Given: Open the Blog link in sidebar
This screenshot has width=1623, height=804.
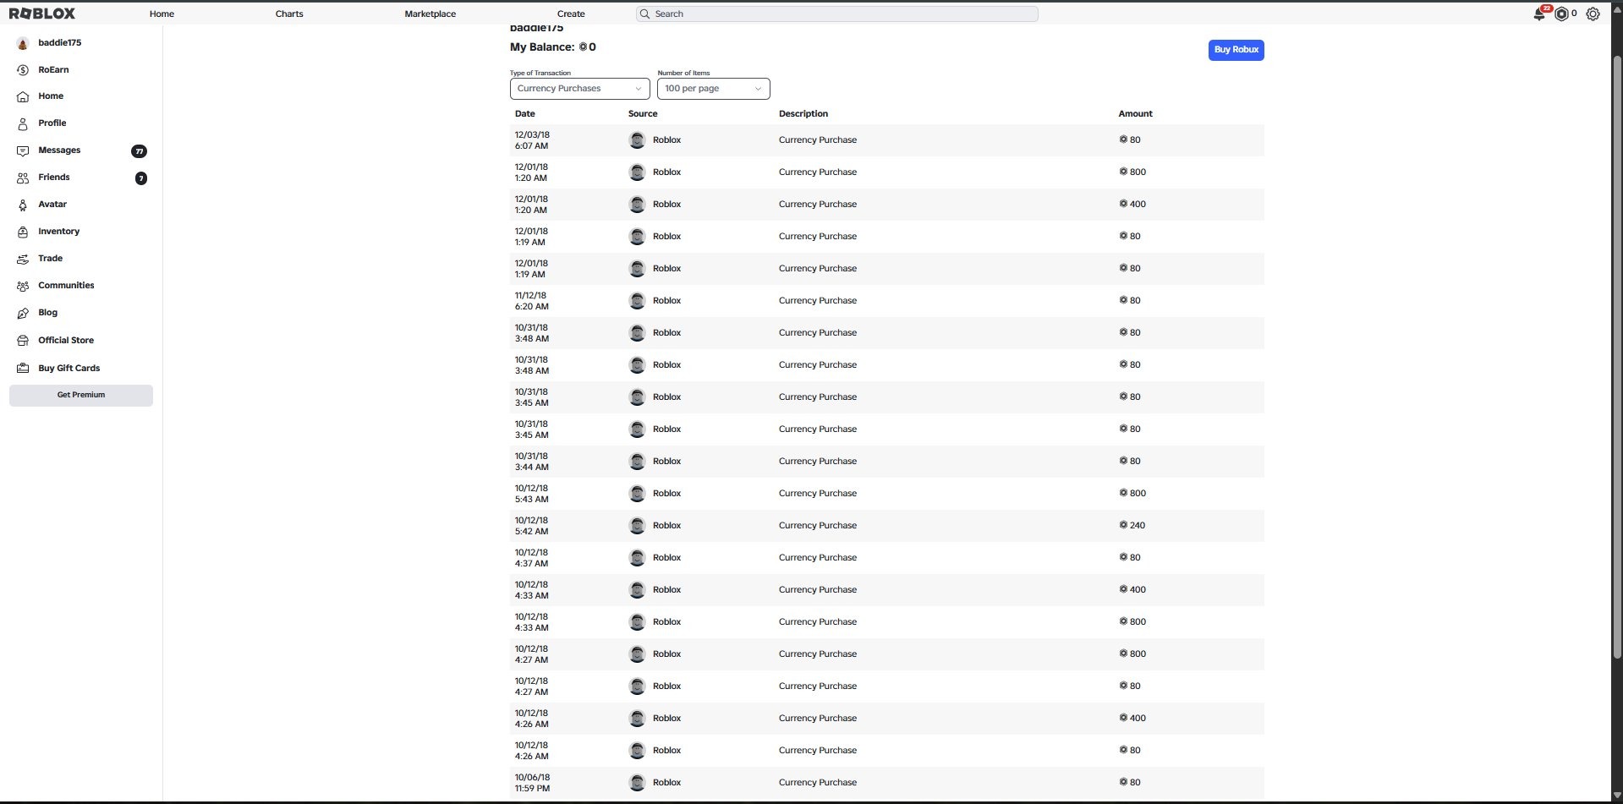Looking at the screenshot, I should [x=48, y=313].
